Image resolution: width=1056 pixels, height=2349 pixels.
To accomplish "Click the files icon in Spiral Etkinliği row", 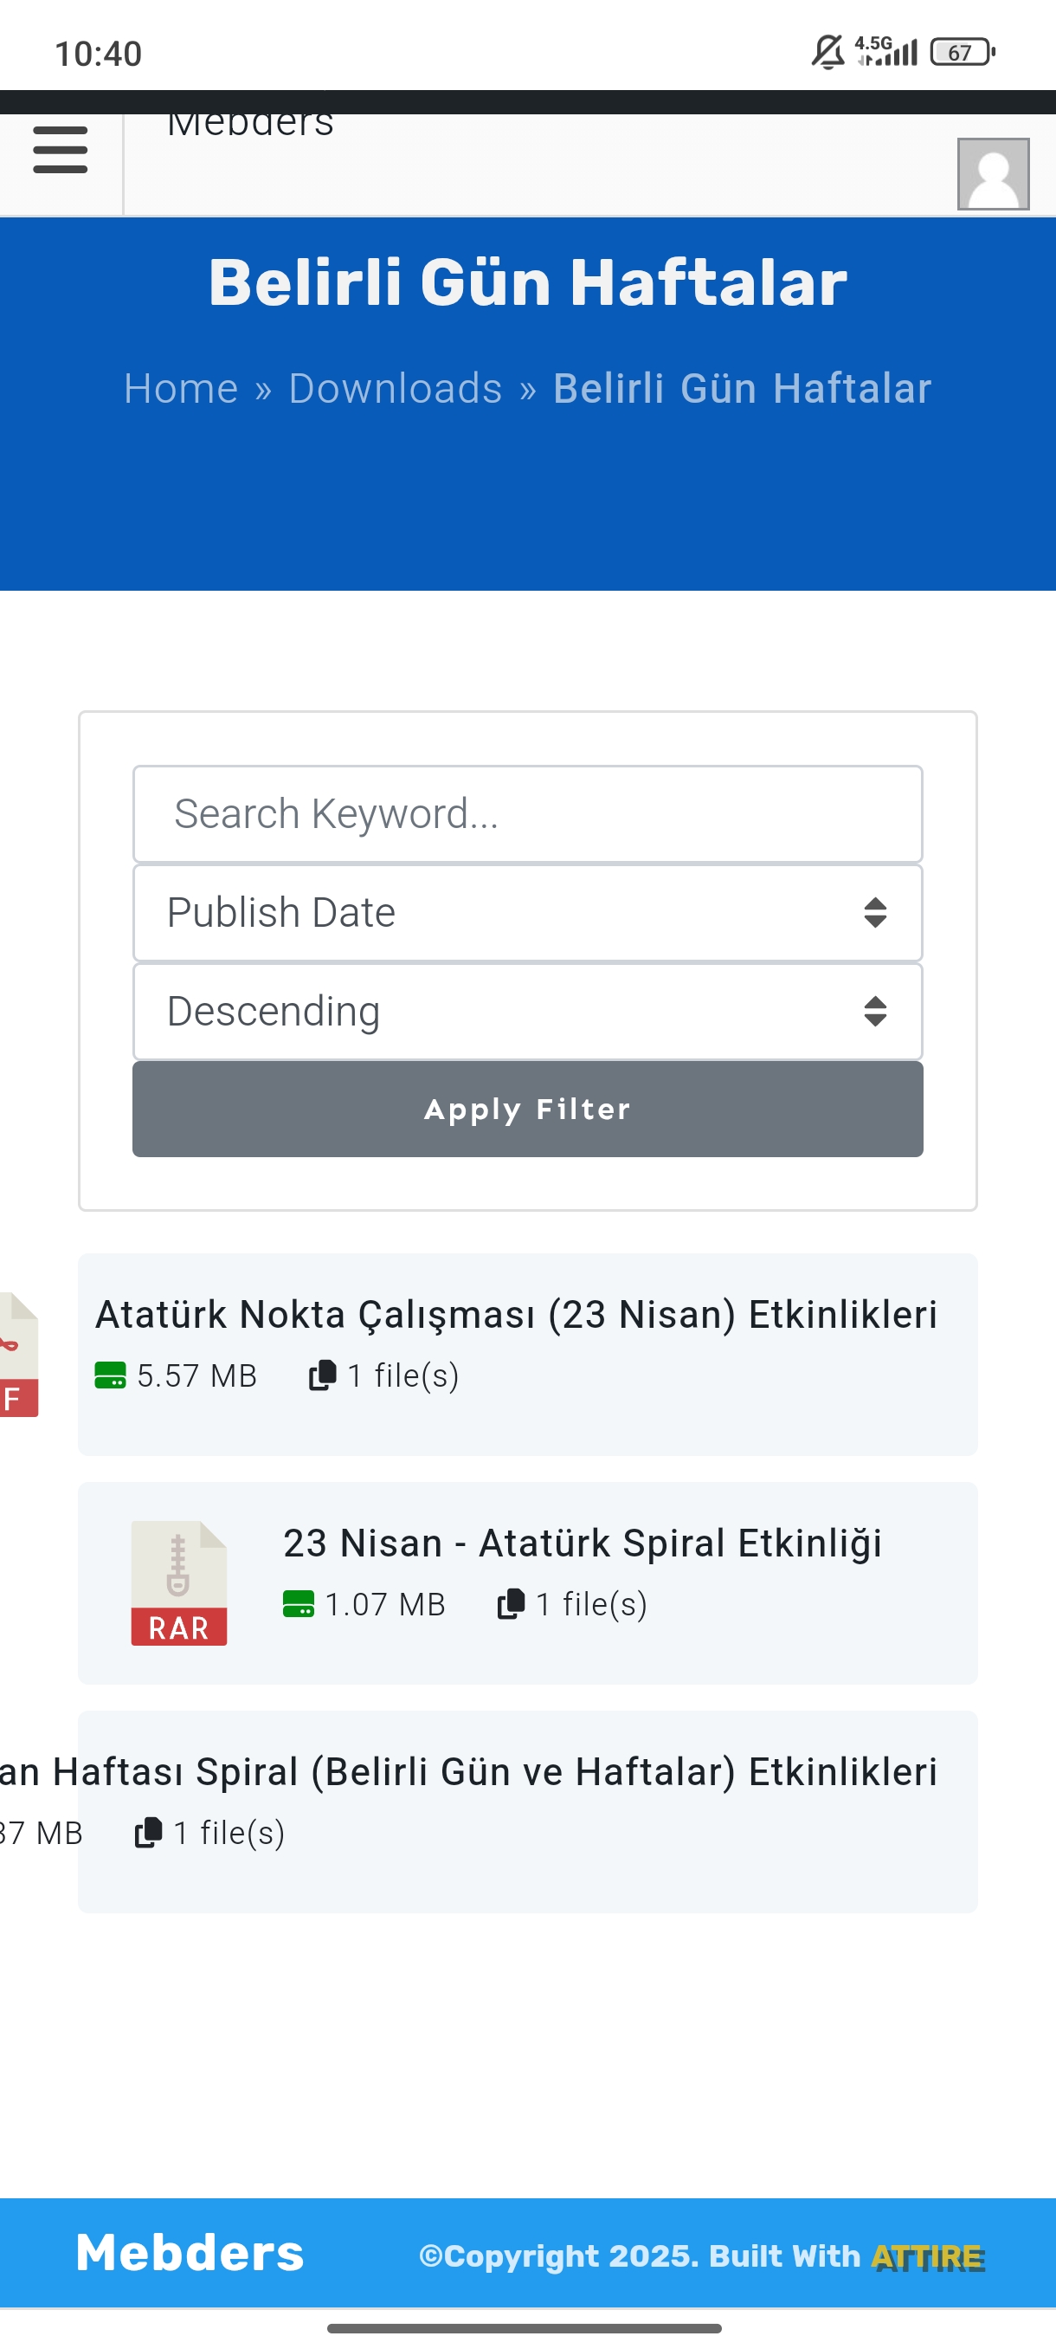I will (512, 1604).
